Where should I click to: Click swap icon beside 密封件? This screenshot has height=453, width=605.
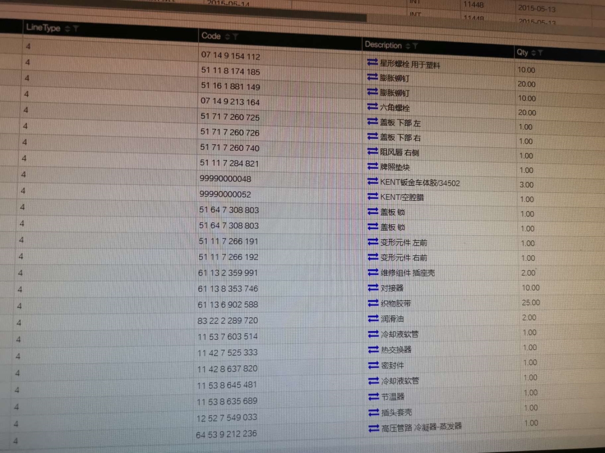373,365
